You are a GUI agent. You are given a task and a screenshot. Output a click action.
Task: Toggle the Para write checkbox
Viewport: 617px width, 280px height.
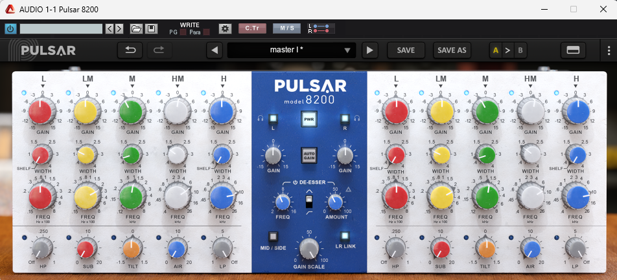207,32
